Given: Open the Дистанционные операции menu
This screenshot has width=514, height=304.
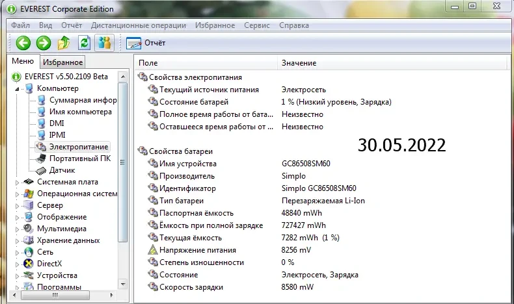Looking at the screenshot, I should pos(139,25).
